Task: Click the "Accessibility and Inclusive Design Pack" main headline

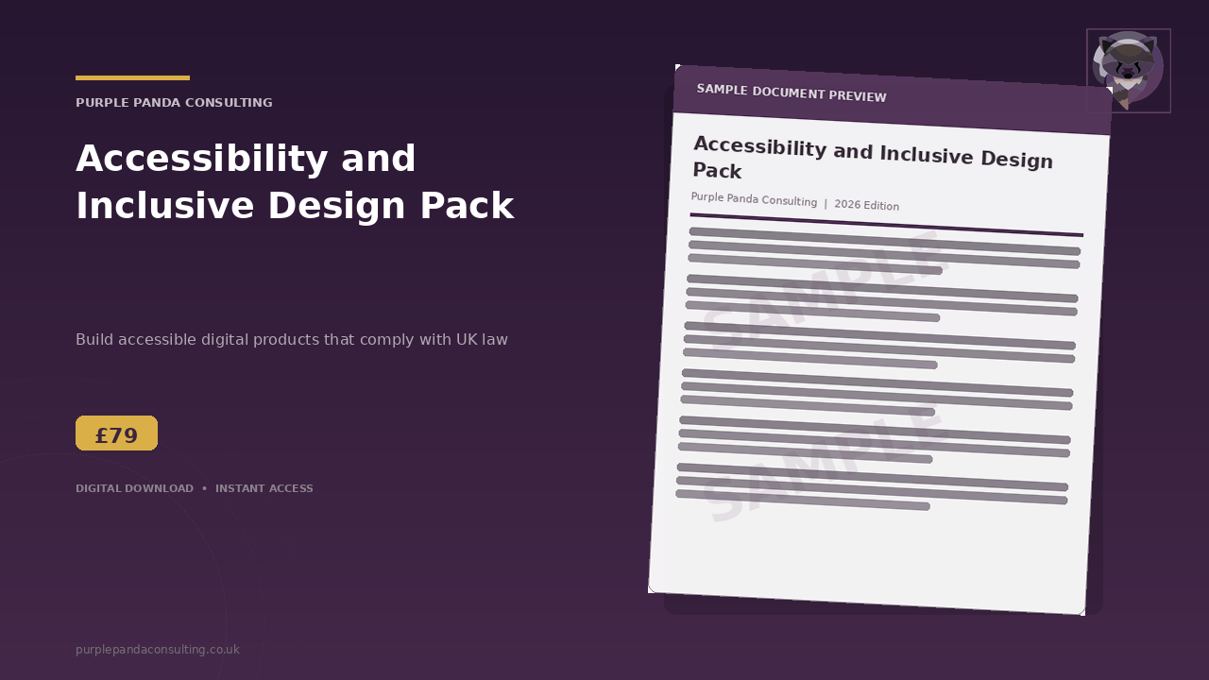Action: tap(295, 182)
